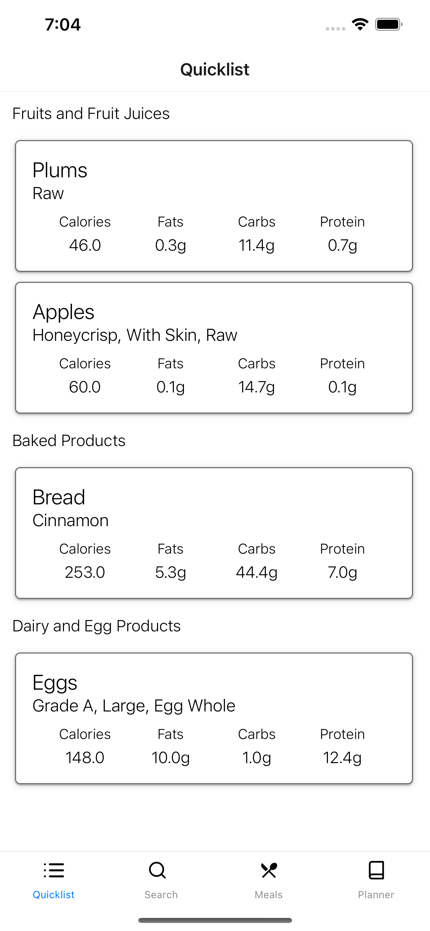The height and width of the screenshot is (931, 430).
Task: Tap the Wi-Fi status icon
Action: click(360, 24)
